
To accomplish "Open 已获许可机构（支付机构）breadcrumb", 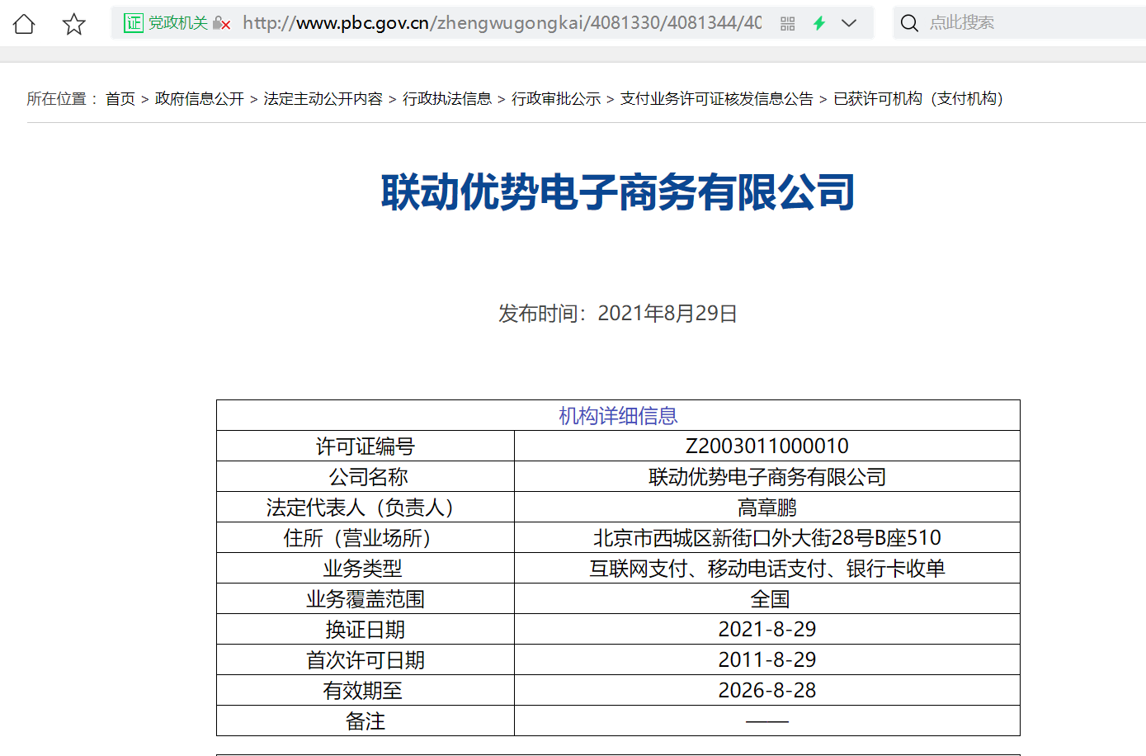I will pyautogui.click(x=918, y=99).
